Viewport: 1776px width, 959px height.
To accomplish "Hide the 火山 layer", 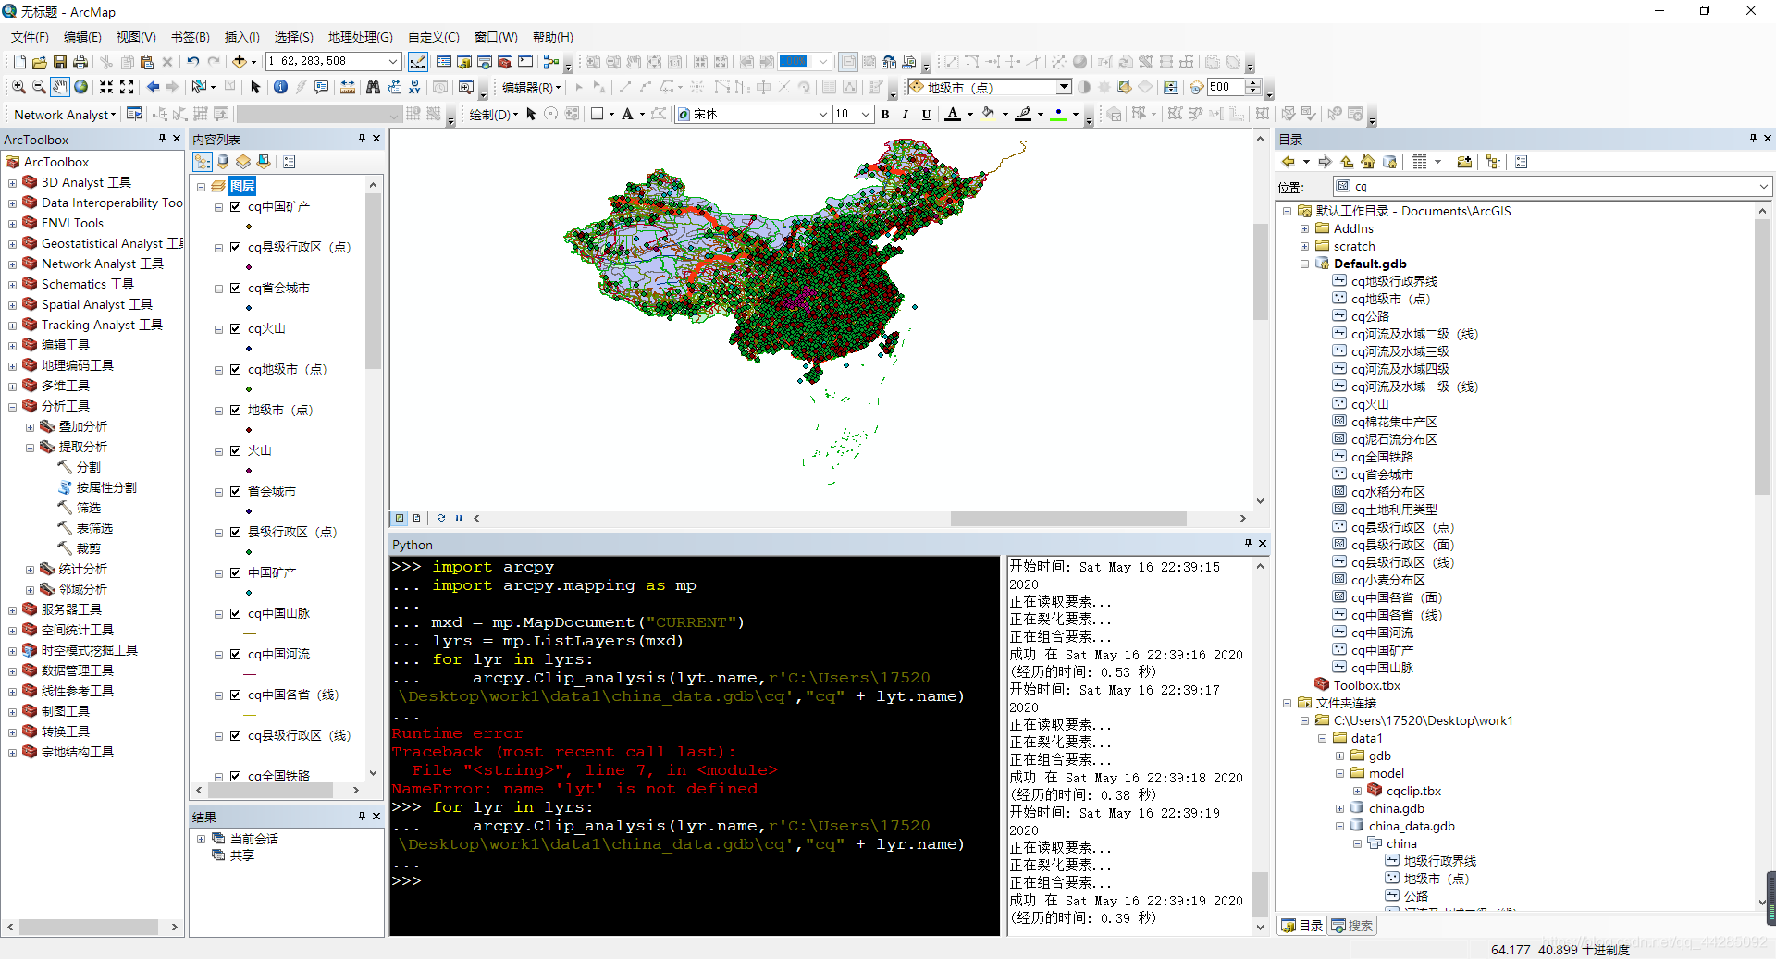I will 236,451.
